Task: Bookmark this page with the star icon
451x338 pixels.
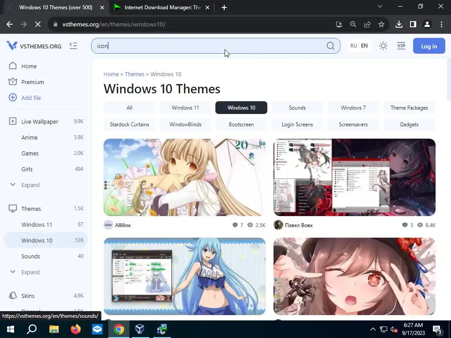Action: coord(381,25)
